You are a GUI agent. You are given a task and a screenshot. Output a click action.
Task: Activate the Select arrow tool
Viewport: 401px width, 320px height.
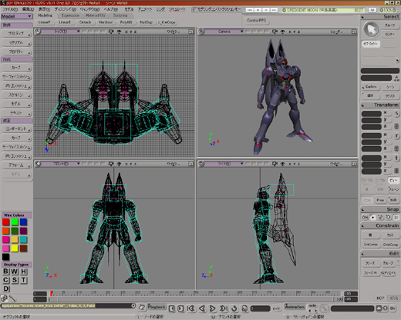pos(371,29)
